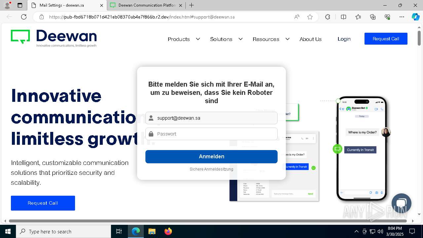Click the browser address bar URL

142,17
